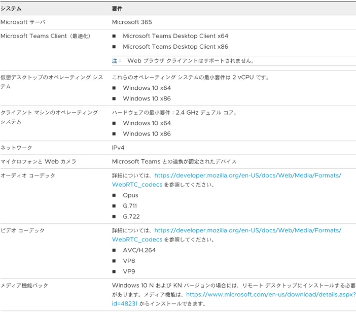Click the Microsoft Teams Client（最適化）label
The height and width of the screenshot is (312, 356).
click(x=46, y=36)
